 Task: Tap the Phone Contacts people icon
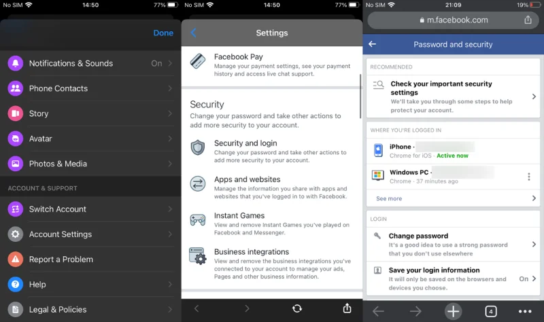click(15, 88)
